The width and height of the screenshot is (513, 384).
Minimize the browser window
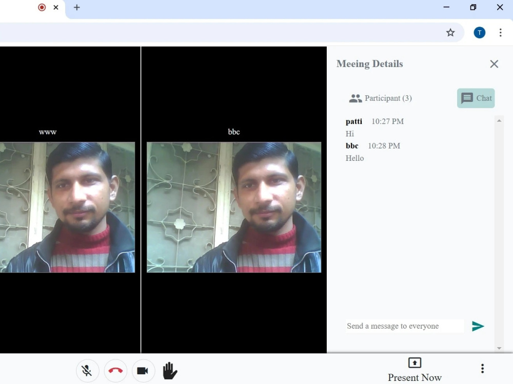click(446, 7)
